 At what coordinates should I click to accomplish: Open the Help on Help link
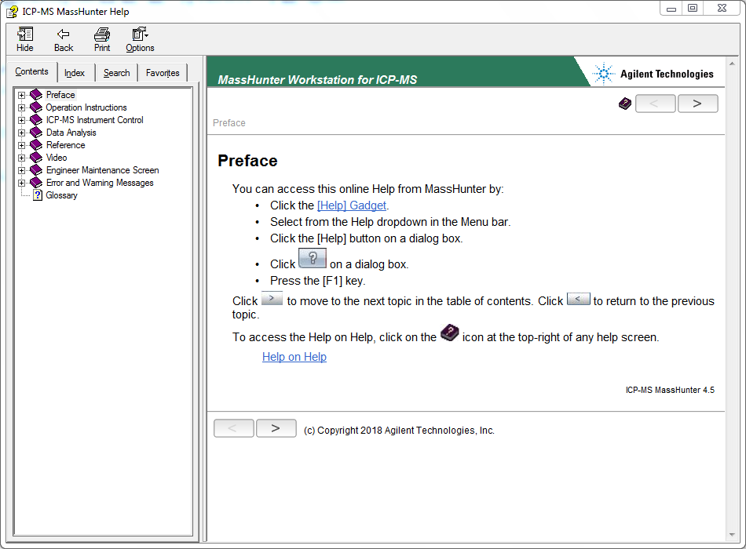(294, 357)
